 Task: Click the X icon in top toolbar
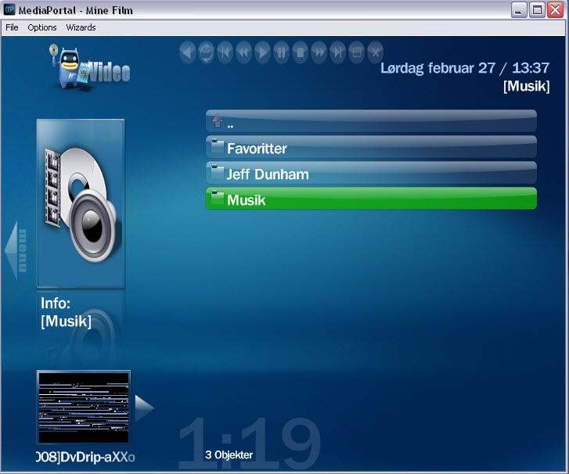pyautogui.click(x=376, y=52)
